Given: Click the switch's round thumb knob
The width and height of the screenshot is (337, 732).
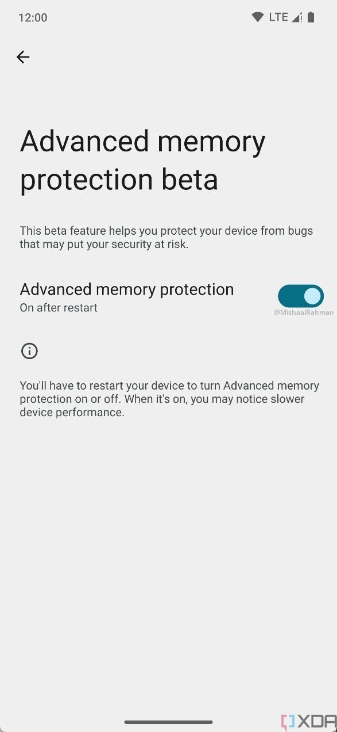Looking at the screenshot, I should pyautogui.click(x=312, y=296).
